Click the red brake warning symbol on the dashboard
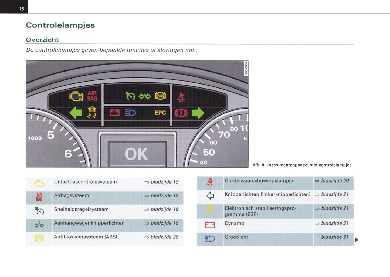 181,113
